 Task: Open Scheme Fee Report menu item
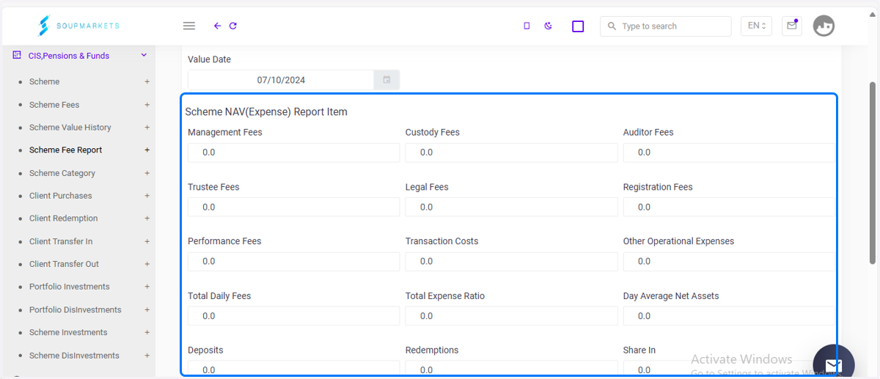(x=65, y=150)
